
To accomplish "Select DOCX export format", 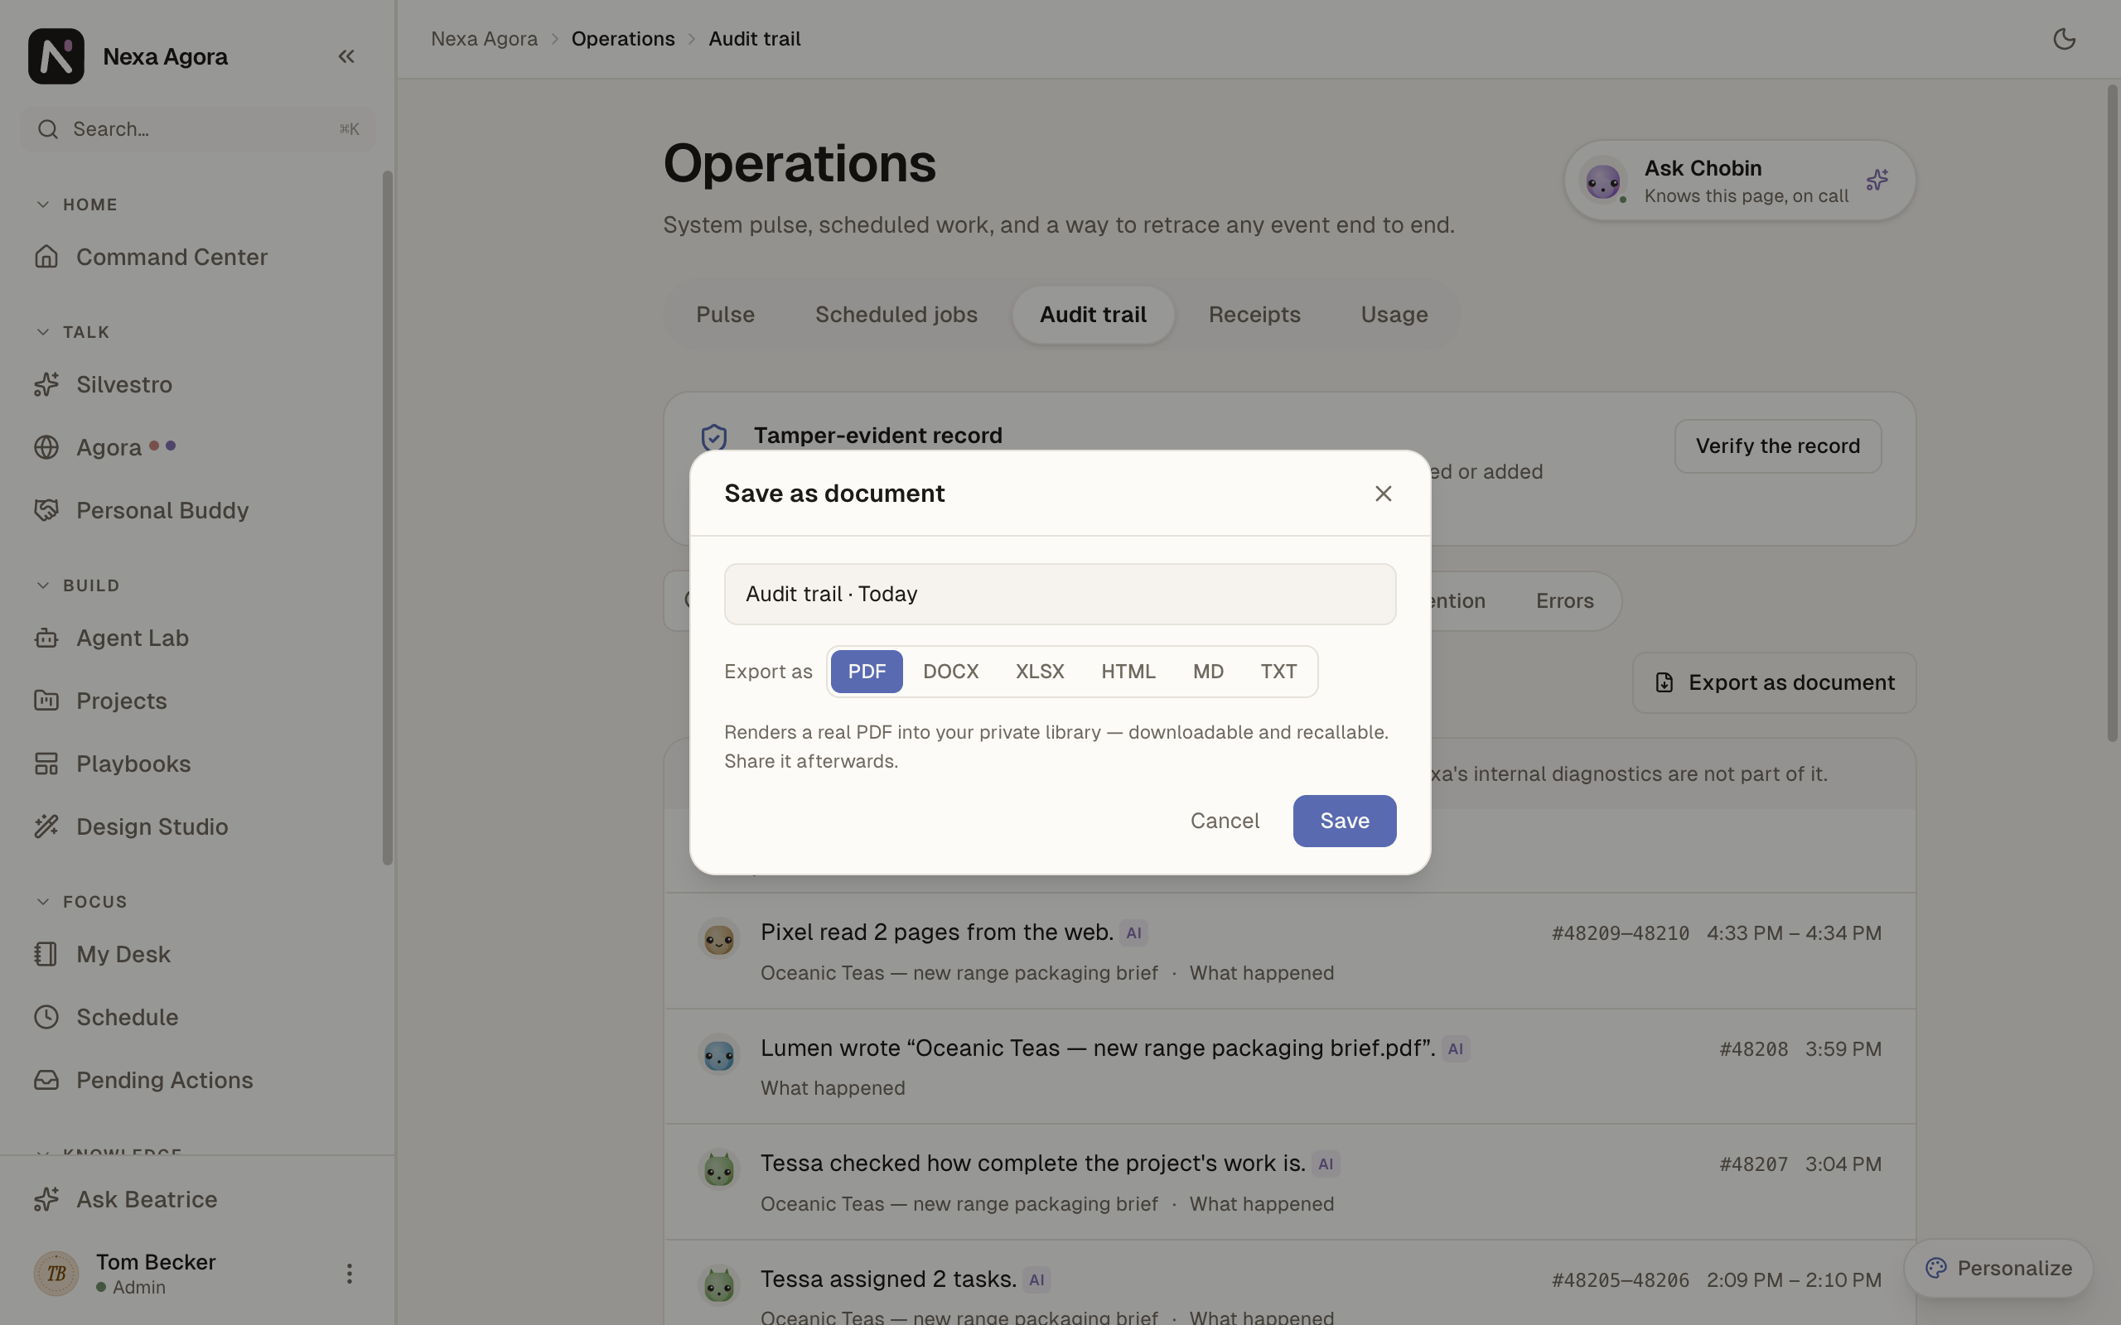I will (950, 672).
